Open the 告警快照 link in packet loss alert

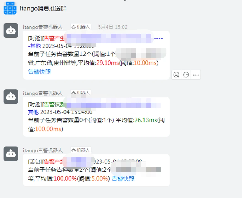pyautogui.click(x=123, y=179)
